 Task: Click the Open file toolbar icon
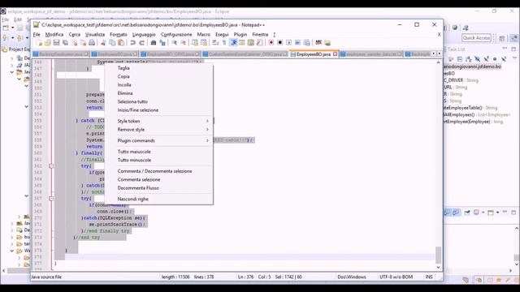[x=47, y=43]
